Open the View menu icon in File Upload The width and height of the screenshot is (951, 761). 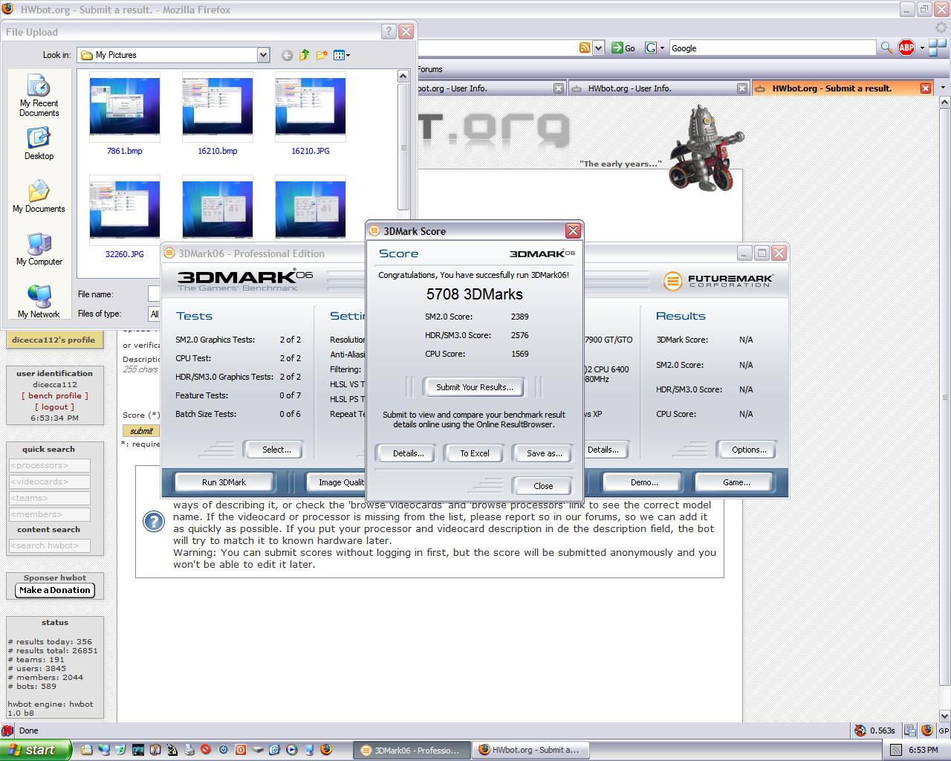[x=342, y=55]
